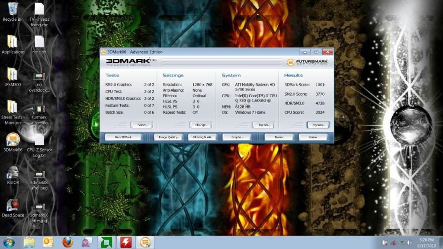The width and height of the screenshot is (443, 249).
Task: Open the Outlook taskbar icon
Action: click(48, 243)
